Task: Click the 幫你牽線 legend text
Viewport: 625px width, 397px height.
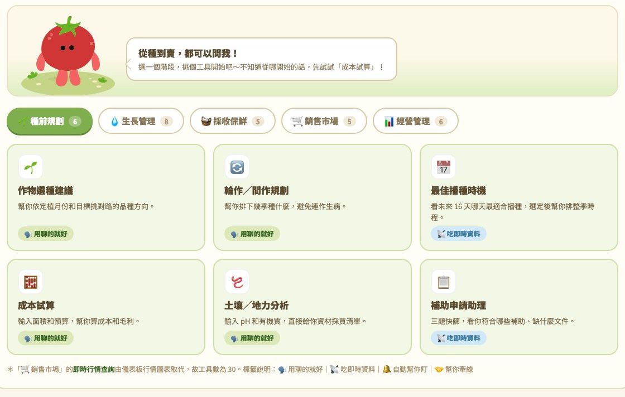Action: pos(459,369)
